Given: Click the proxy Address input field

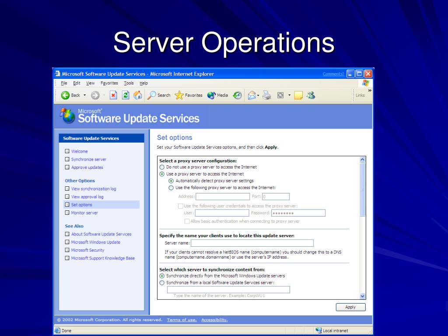Looking at the screenshot, I should [x=223, y=196].
